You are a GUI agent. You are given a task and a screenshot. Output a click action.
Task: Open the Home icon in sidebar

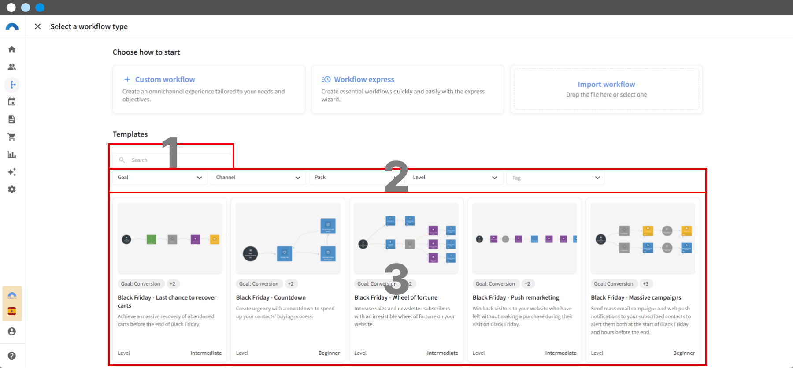12,49
